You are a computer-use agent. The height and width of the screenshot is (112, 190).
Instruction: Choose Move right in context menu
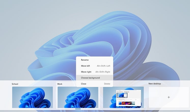click(94, 72)
